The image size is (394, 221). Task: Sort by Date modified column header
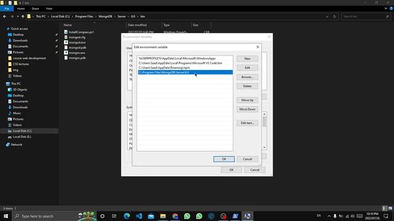[x=137, y=25]
